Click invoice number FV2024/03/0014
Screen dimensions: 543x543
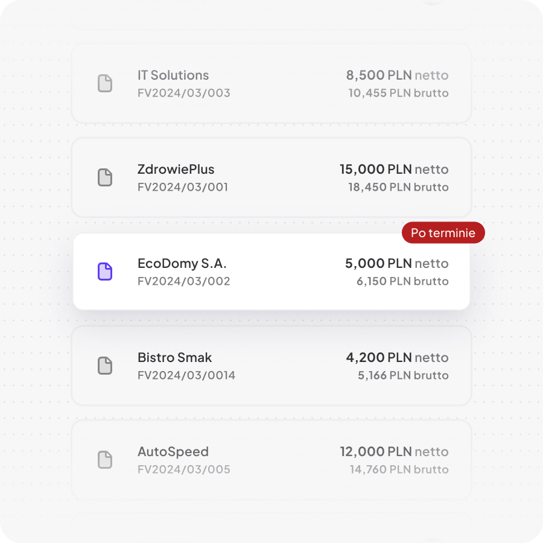click(x=186, y=376)
